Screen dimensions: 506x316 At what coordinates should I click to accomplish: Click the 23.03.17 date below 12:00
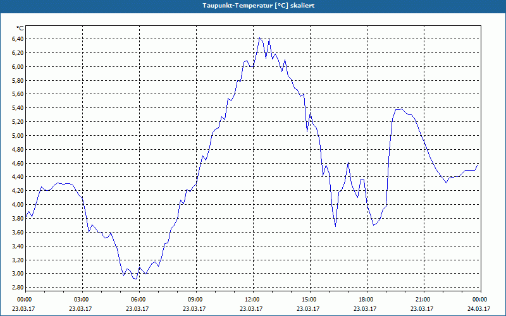(x=251, y=308)
